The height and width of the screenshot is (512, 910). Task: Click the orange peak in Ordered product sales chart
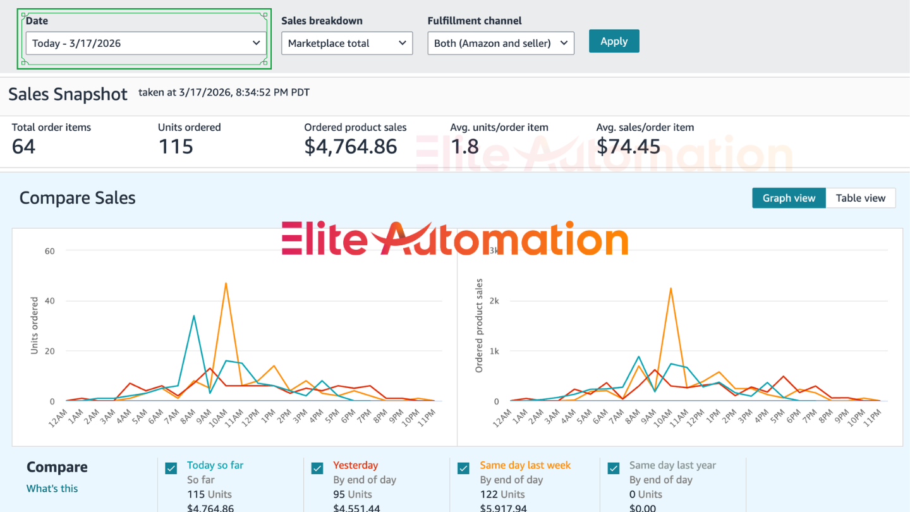[x=670, y=288]
